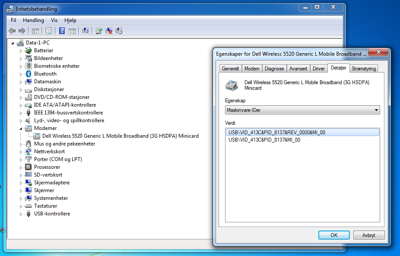Maximize the Enhetsbehandling window
This screenshot has height=256, width=400.
(317, 7)
